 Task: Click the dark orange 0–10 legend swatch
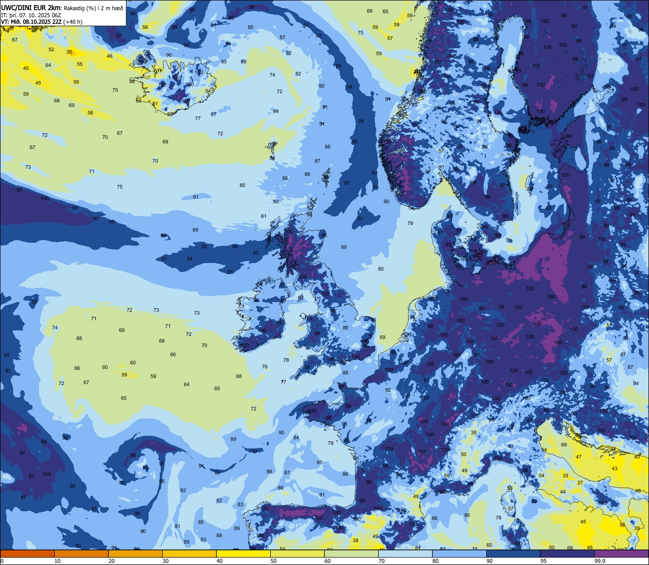click(x=27, y=553)
